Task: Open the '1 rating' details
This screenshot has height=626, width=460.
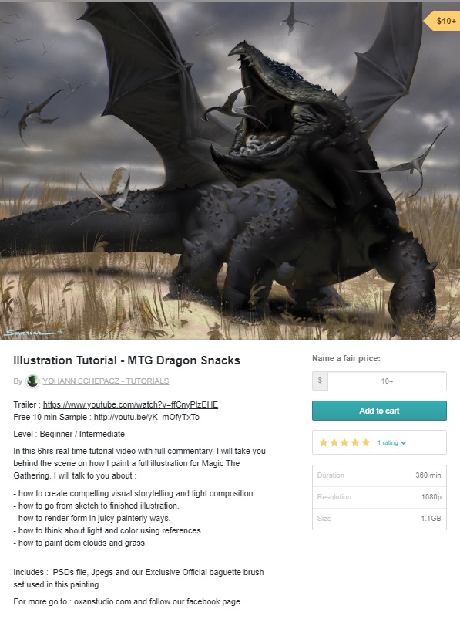Action: (x=388, y=442)
